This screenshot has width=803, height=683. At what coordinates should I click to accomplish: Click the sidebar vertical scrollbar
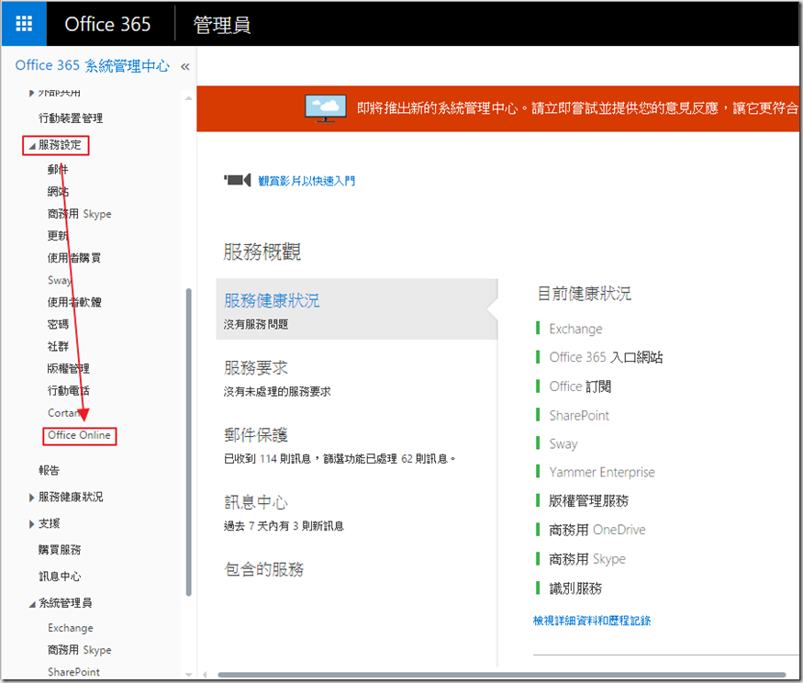point(189,441)
